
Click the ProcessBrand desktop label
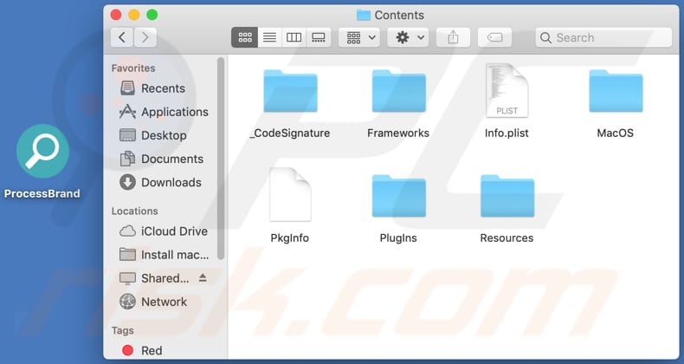42,193
